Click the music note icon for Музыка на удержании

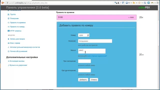tap(8, 65)
